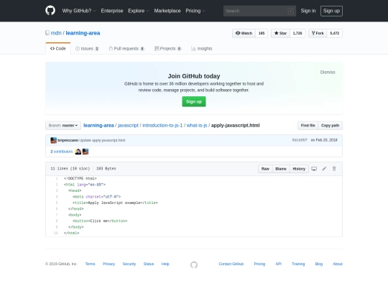Select line number 1 of the code
Viewport: 388px width, 291px height.
[57, 178]
